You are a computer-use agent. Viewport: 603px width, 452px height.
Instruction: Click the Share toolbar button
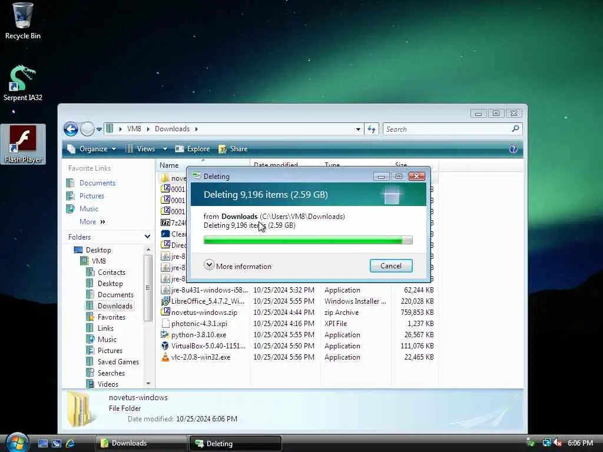pyautogui.click(x=233, y=149)
